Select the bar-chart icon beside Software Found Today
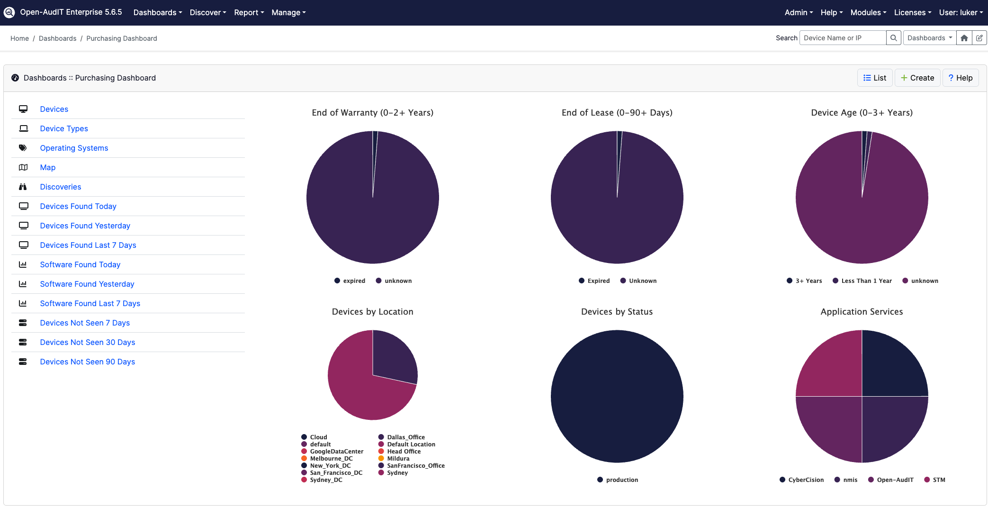This screenshot has width=988, height=508. pos(23,264)
